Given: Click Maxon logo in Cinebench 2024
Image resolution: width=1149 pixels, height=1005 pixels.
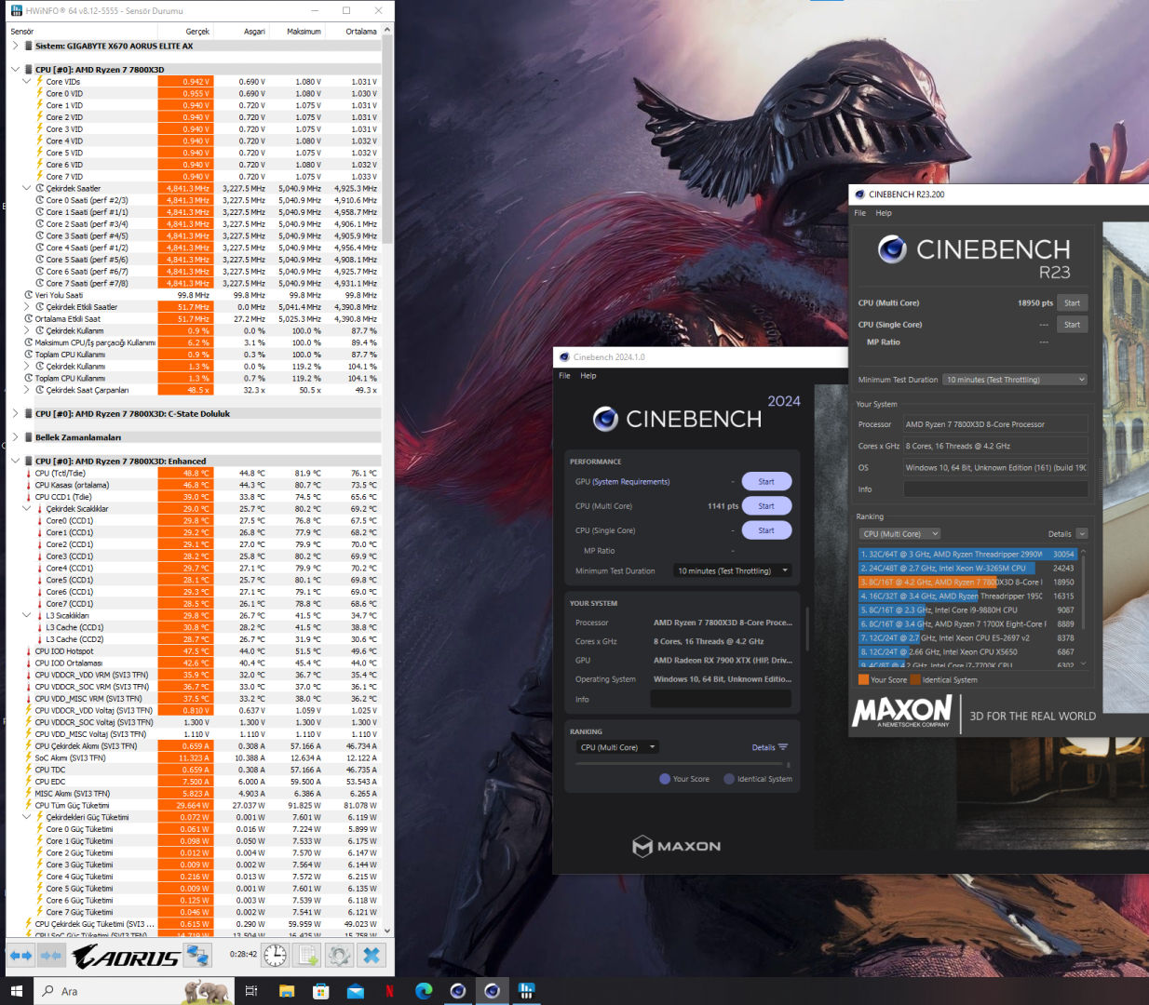Looking at the screenshot, I should (x=677, y=846).
